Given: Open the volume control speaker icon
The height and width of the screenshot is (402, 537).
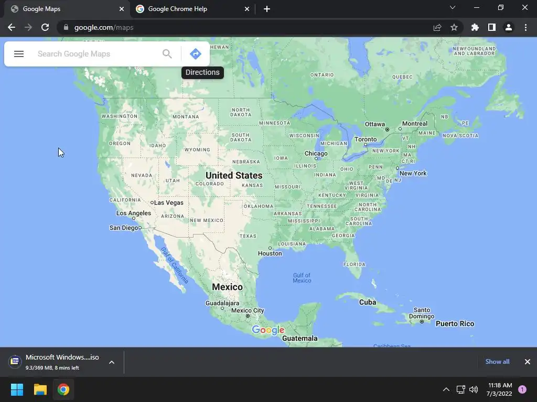Looking at the screenshot, I should [474, 389].
